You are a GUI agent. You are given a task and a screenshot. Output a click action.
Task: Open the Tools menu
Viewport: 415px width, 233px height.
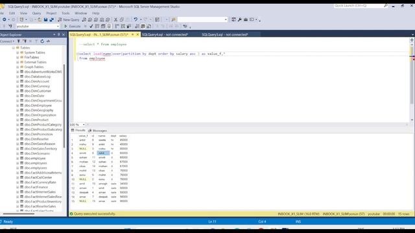65,13
